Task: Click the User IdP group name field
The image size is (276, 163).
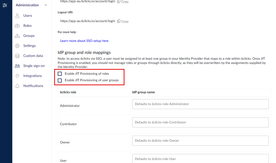Action: [200, 158]
